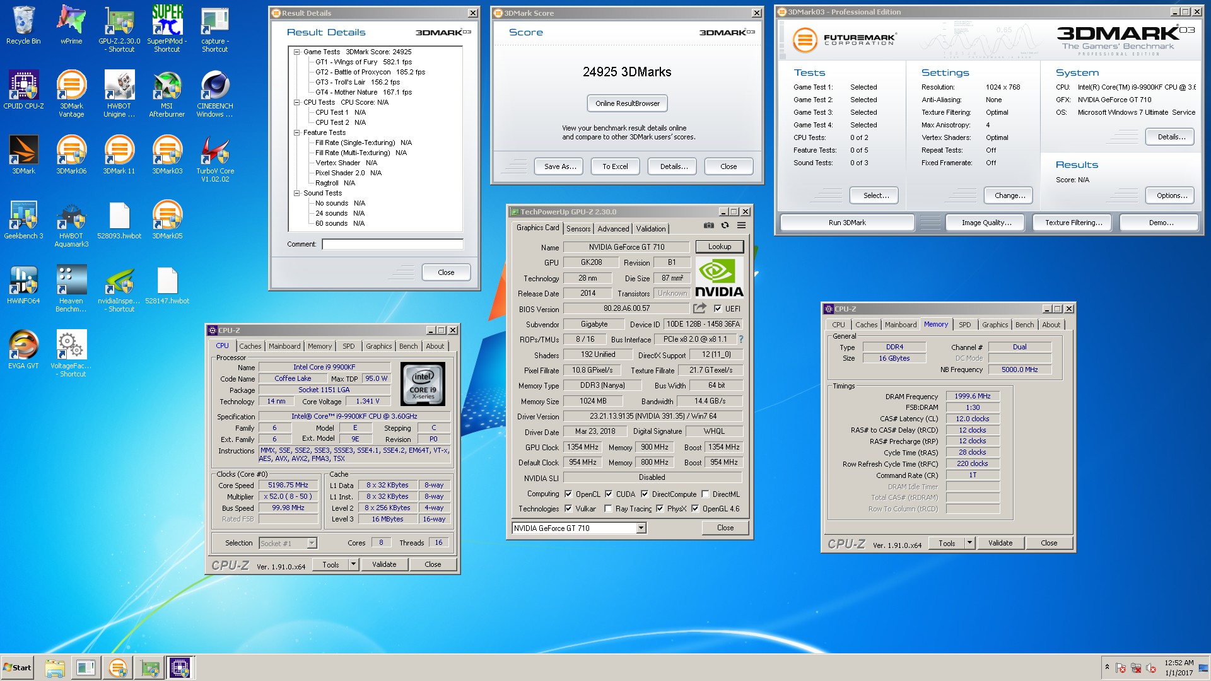The width and height of the screenshot is (1211, 681).
Task: Click the Lookup button in GPU-Z
Action: (719, 247)
